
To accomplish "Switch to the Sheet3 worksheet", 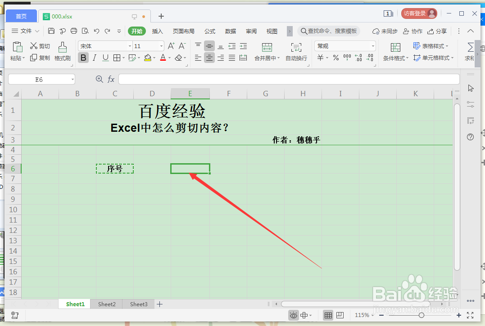I will click(x=139, y=304).
